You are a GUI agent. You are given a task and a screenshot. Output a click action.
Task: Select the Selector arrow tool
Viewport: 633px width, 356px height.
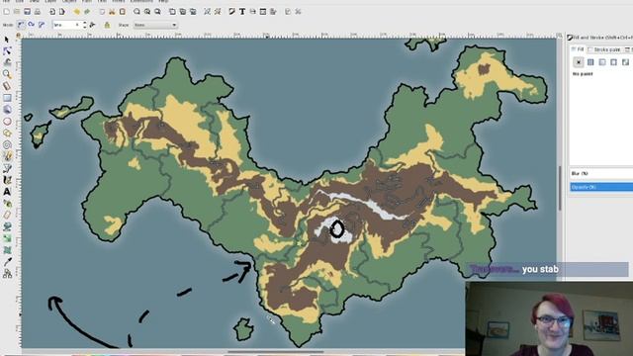(x=7, y=40)
